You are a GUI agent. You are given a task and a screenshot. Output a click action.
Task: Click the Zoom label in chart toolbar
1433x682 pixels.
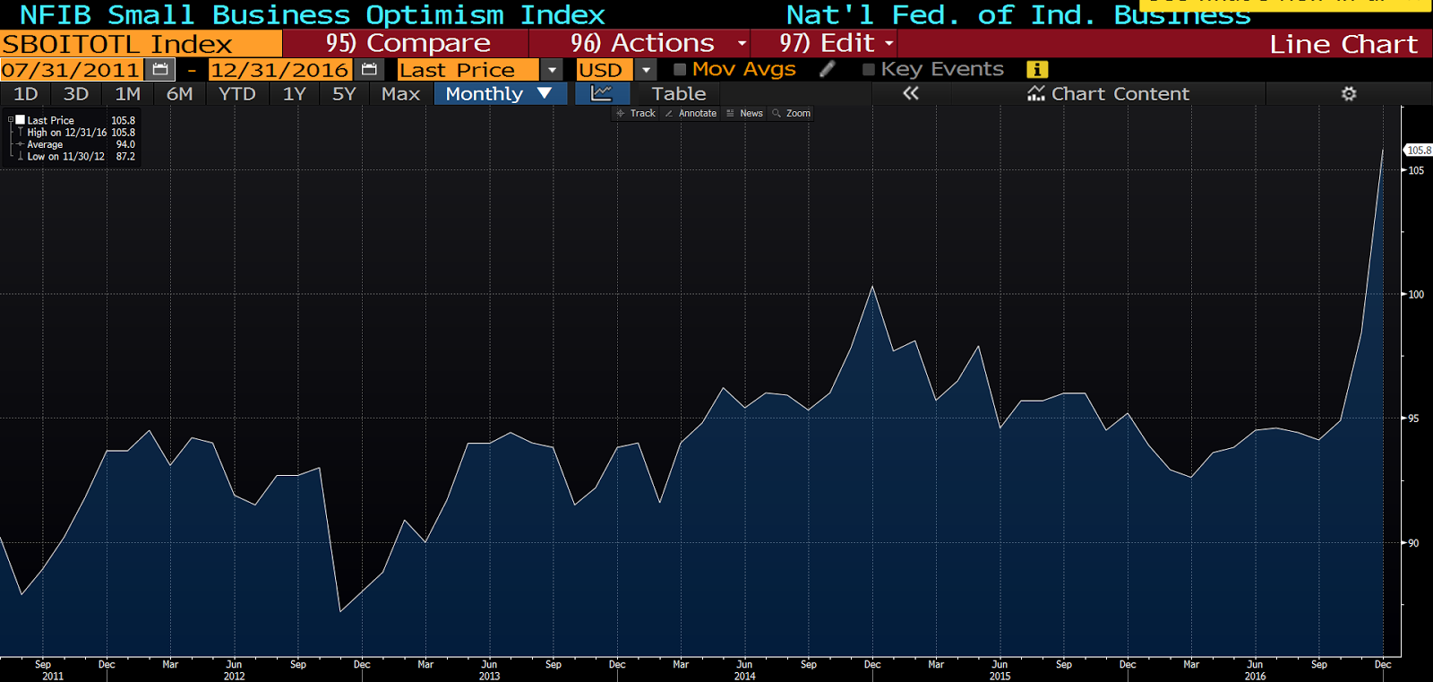798,114
